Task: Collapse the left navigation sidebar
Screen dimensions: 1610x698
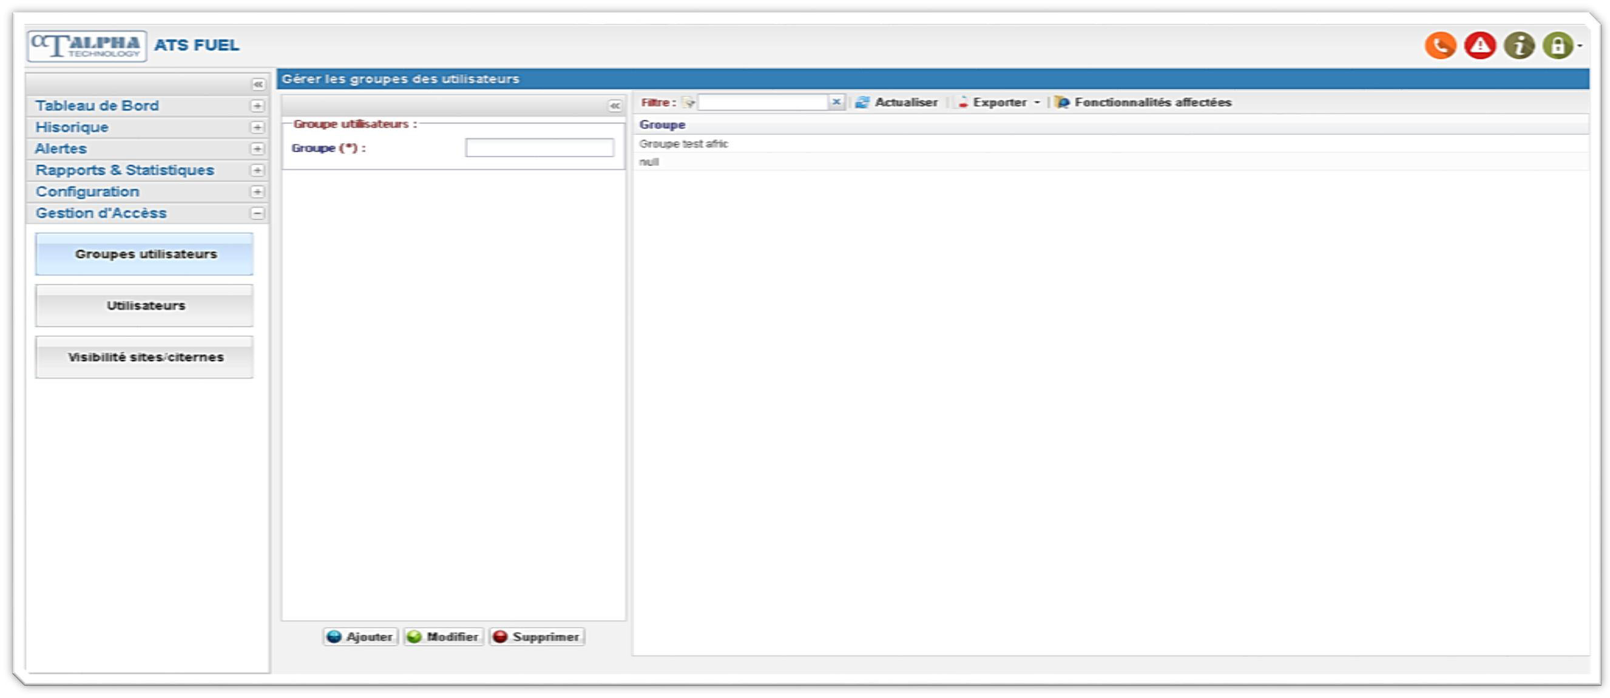Action: click(257, 84)
